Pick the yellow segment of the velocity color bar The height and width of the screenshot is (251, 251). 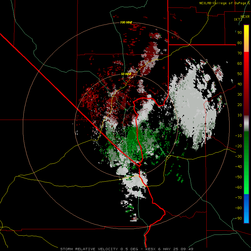click(x=246, y=38)
